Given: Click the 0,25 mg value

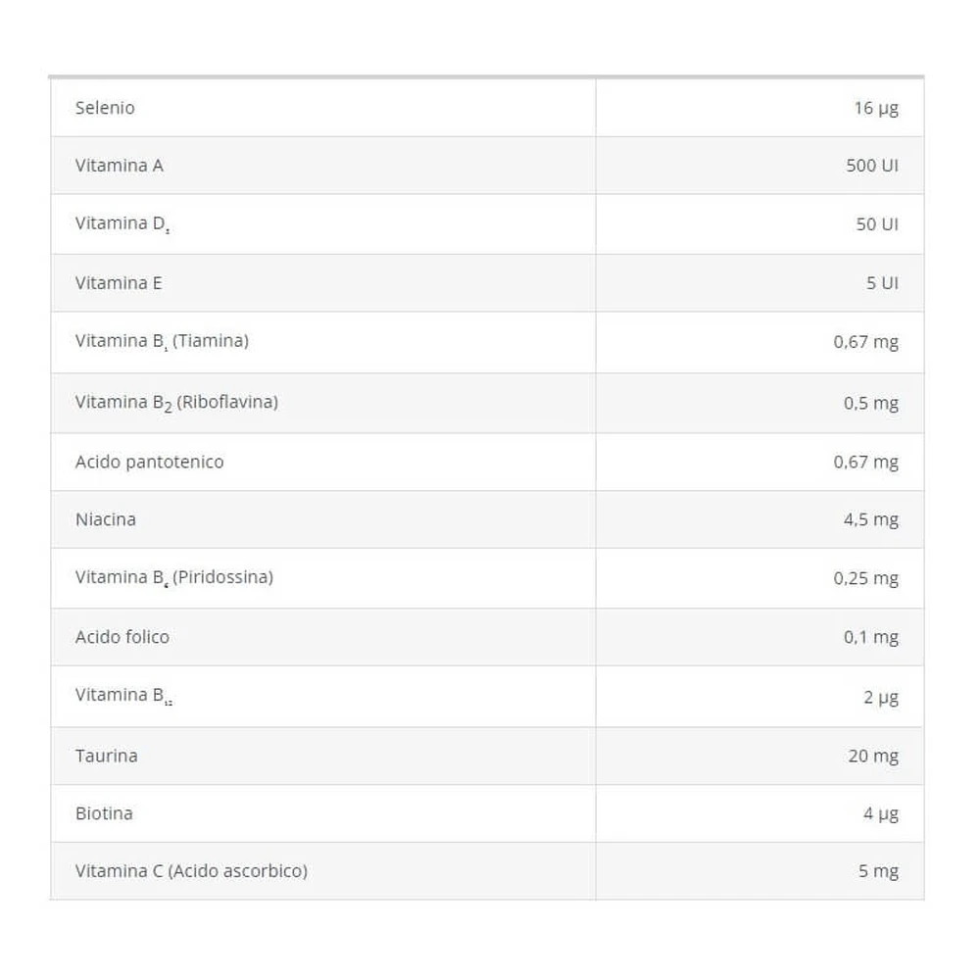Looking at the screenshot, I should (865, 579).
